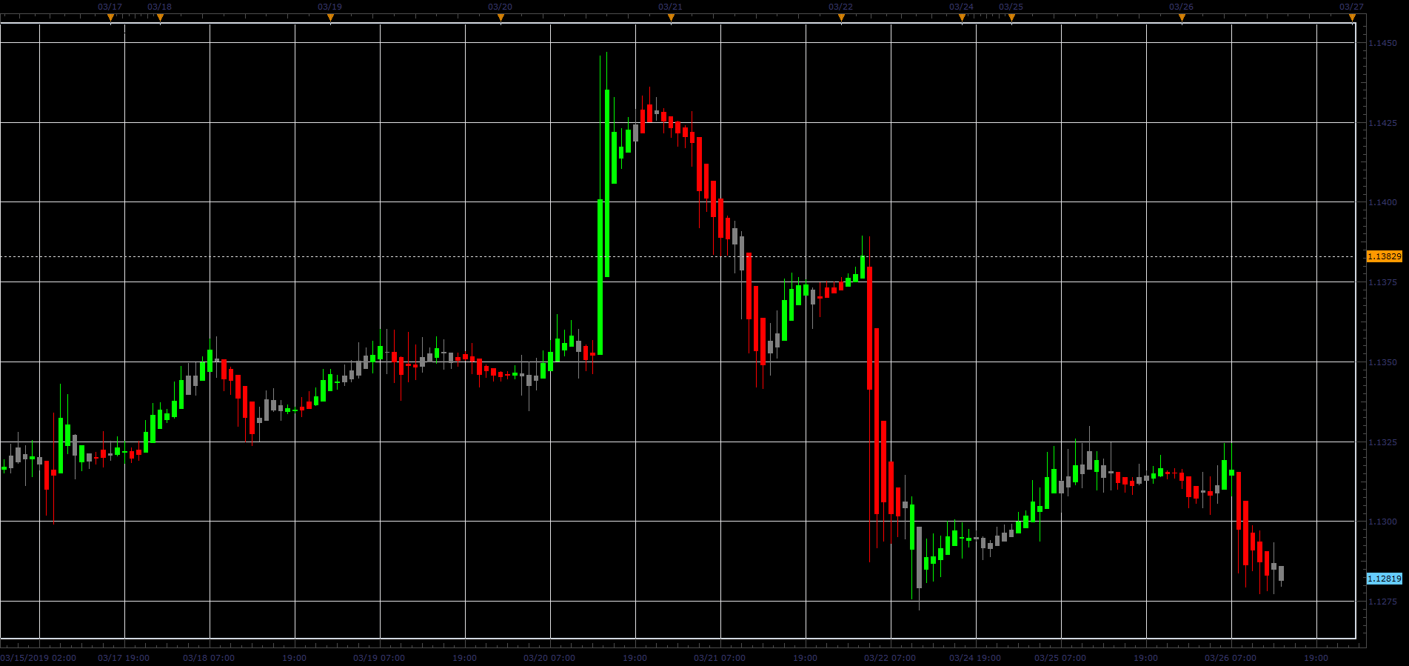Screen dimensions: 1409x666
Task: Click the 03/22 07:00 time axis label
Action: tap(890, 658)
